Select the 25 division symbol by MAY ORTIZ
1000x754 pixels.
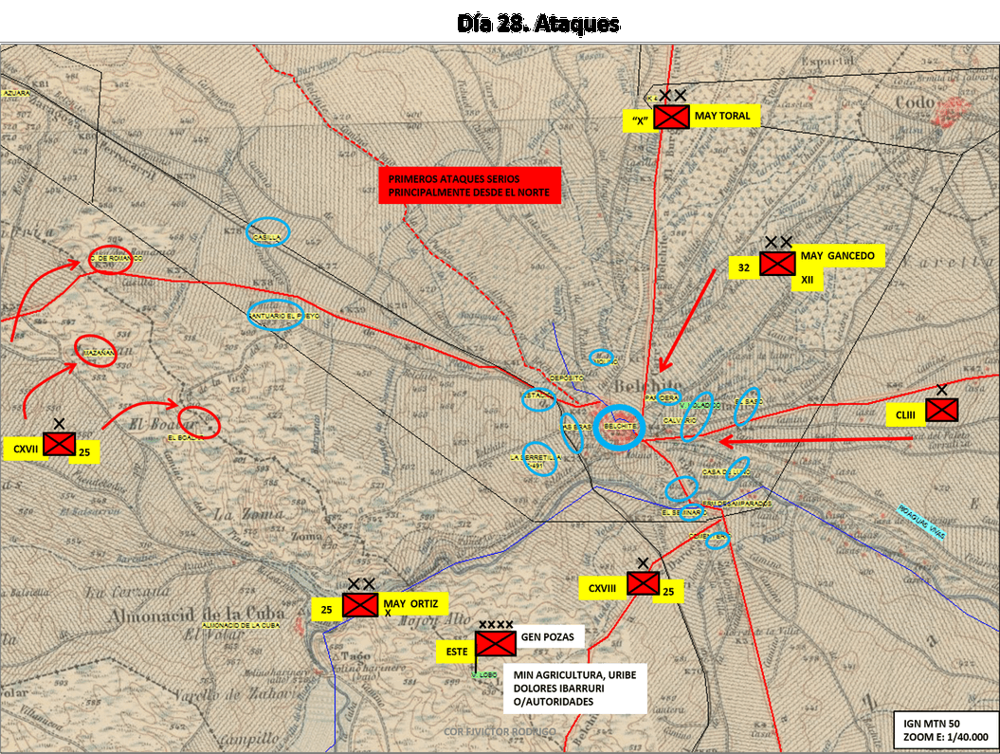360,605
